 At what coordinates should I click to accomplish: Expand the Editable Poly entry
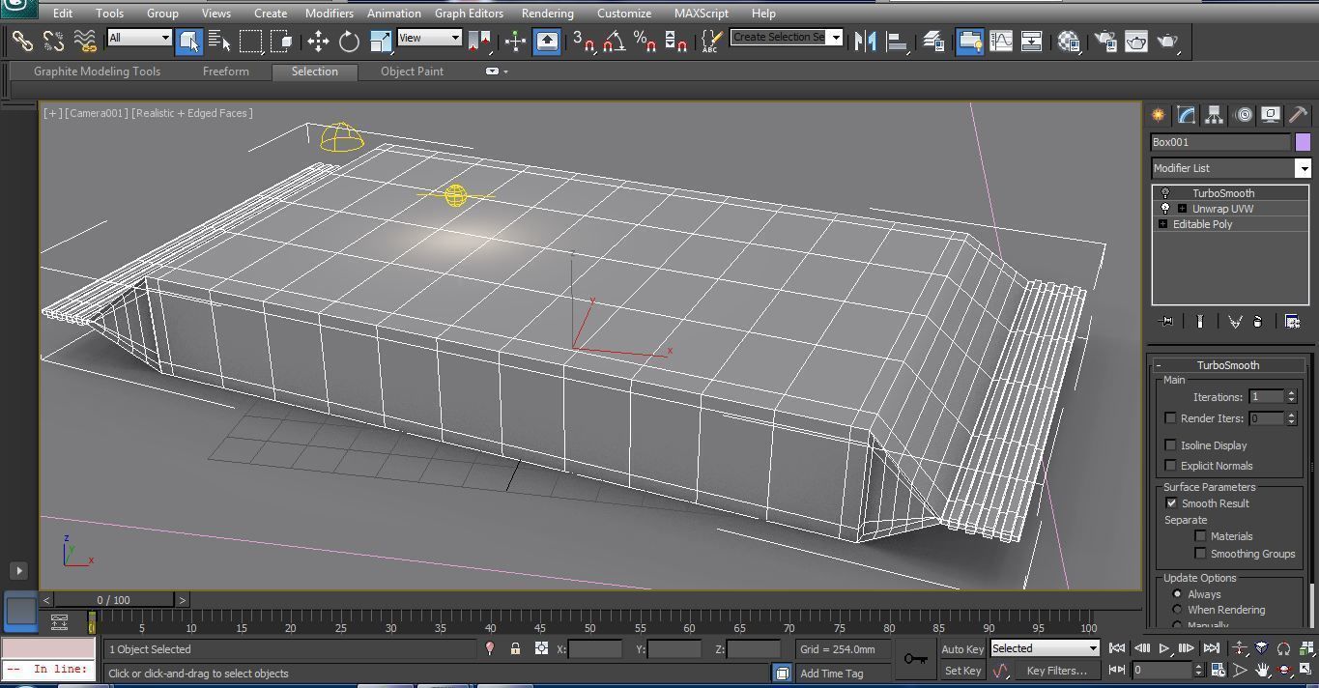point(1162,224)
